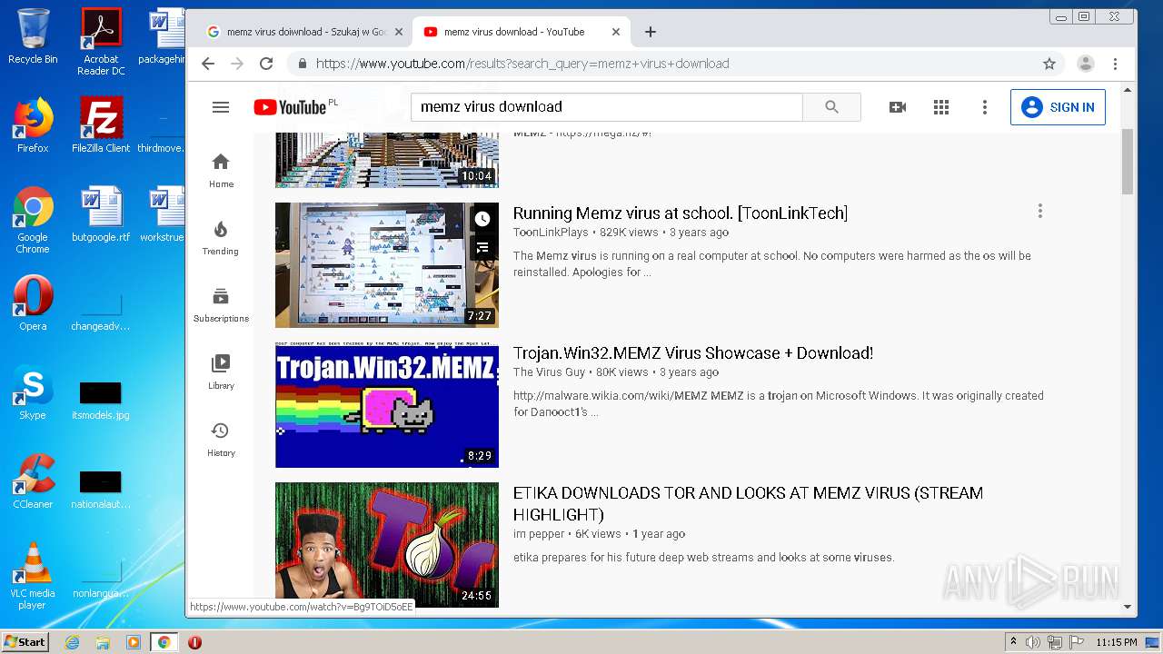Screen dimensions: 1163x654
Task: Focus the YouTube search box
Action: tap(607, 107)
